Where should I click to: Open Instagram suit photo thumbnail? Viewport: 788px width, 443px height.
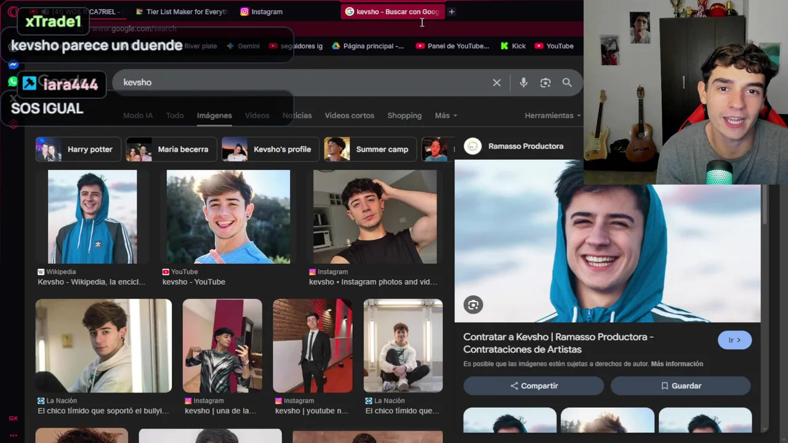pos(313,346)
